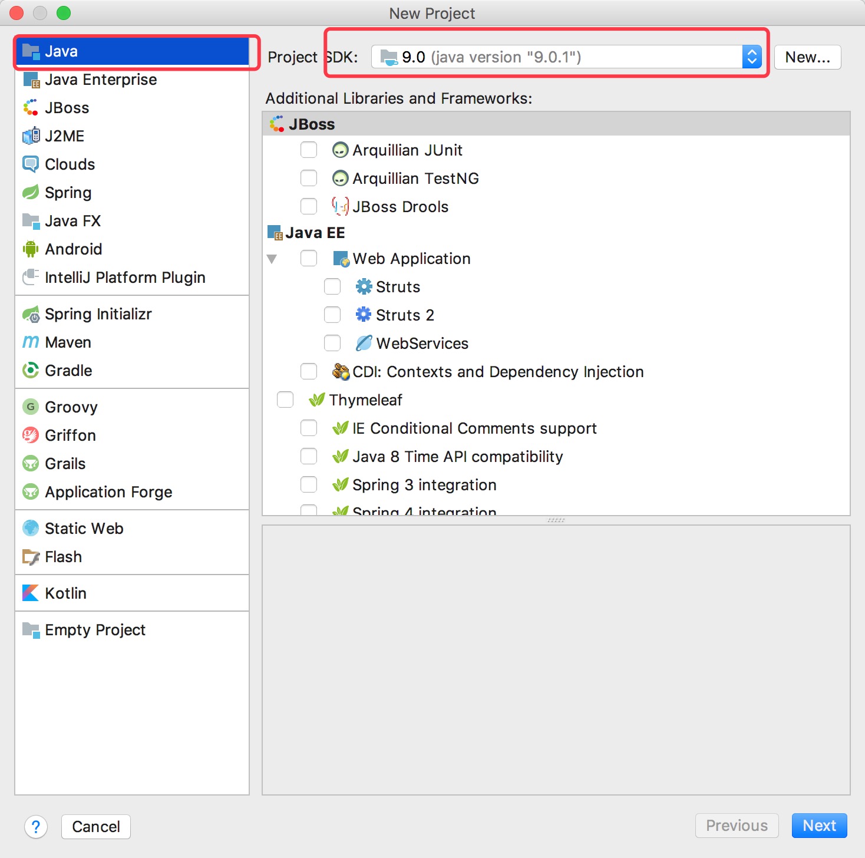Click the Arquillian JUnit alien icon
The width and height of the screenshot is (865, 858).
click(340, 150)
